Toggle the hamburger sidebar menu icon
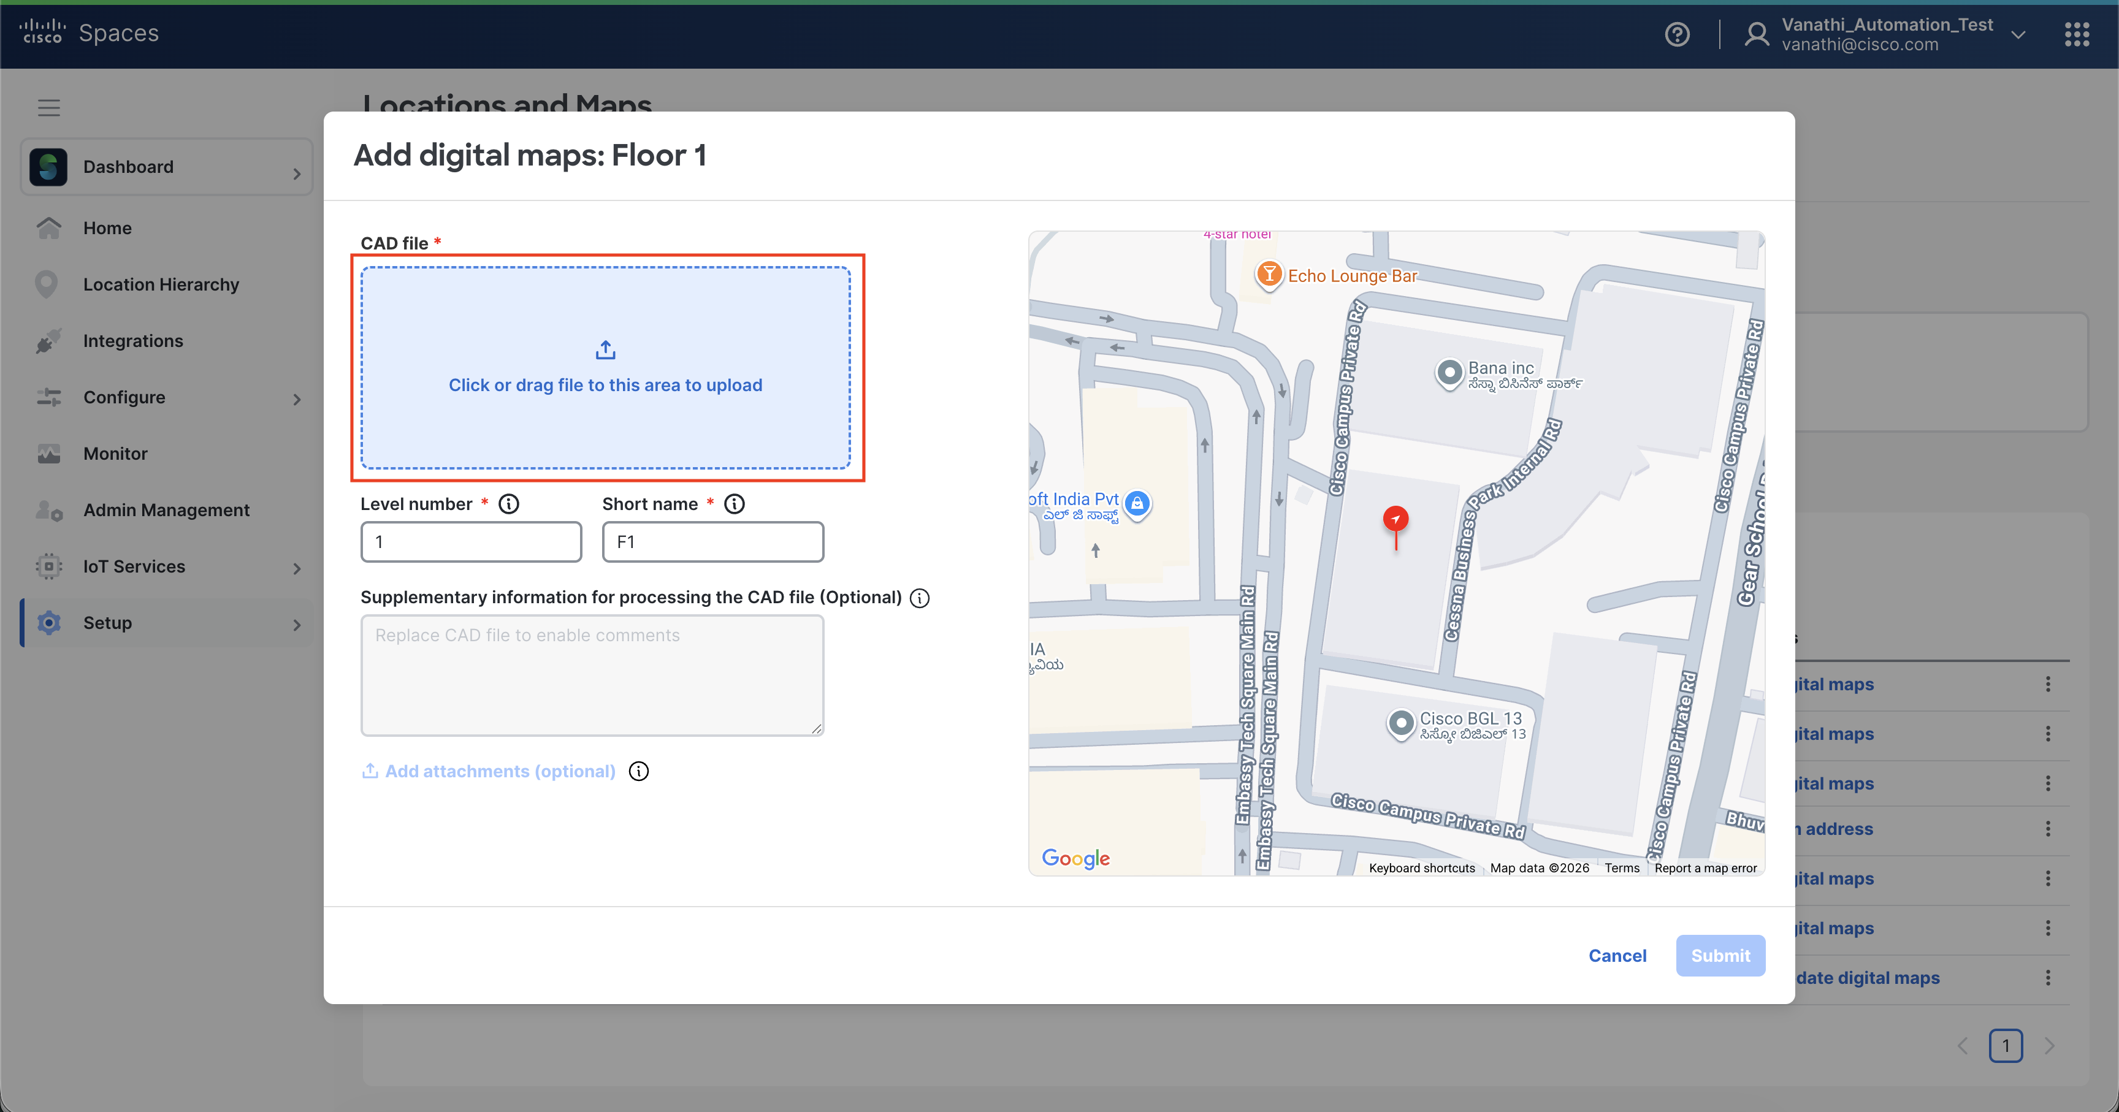 [48, 108]
